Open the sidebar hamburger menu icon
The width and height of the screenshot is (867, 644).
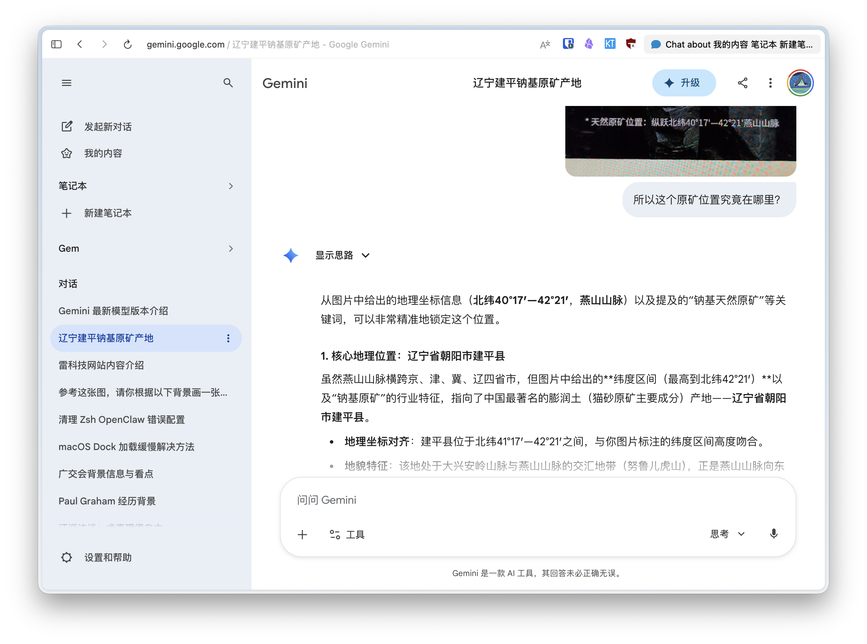click(x=66, y=83)
